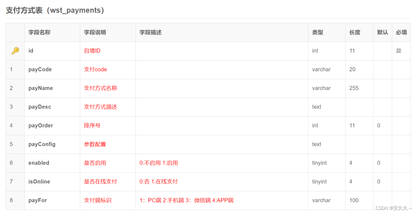Select the payCode field name
The height and width of the screenshot is (213, 416).
[x=40, y=69]
